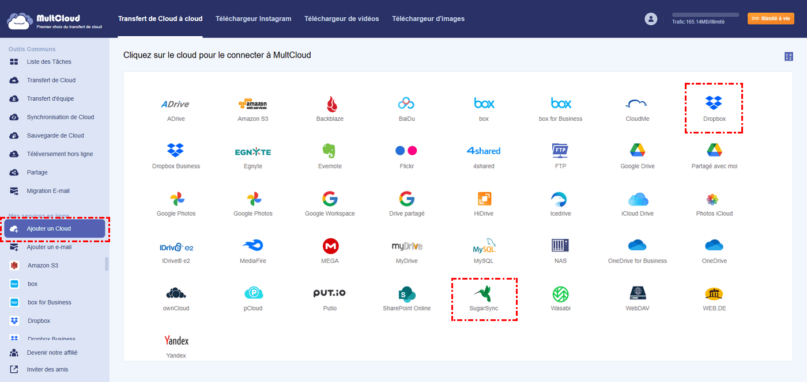Select OneDrive for Business icon
Image resolution: width=807 pixels, height=382 pixels.
pos(637,246)
